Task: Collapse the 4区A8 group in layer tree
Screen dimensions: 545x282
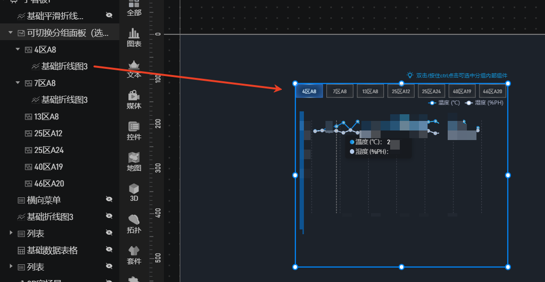Action: (18, 49)
